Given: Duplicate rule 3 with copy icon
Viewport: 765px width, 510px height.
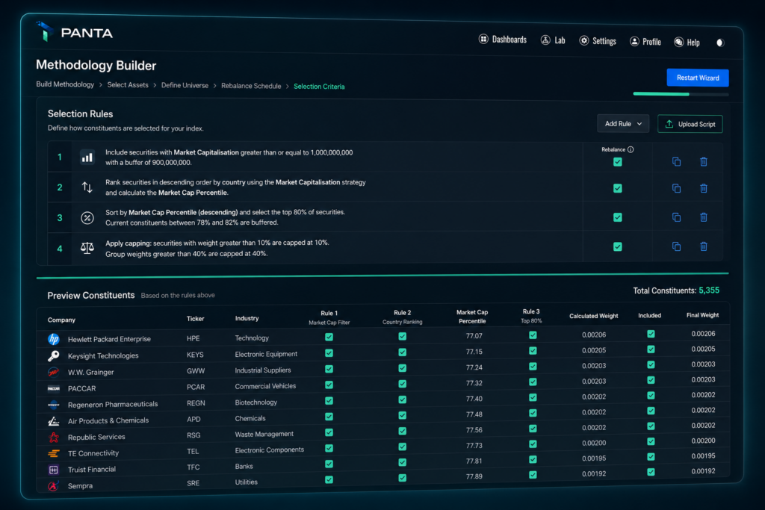Looking at the screenshot, I should point(676,217).
